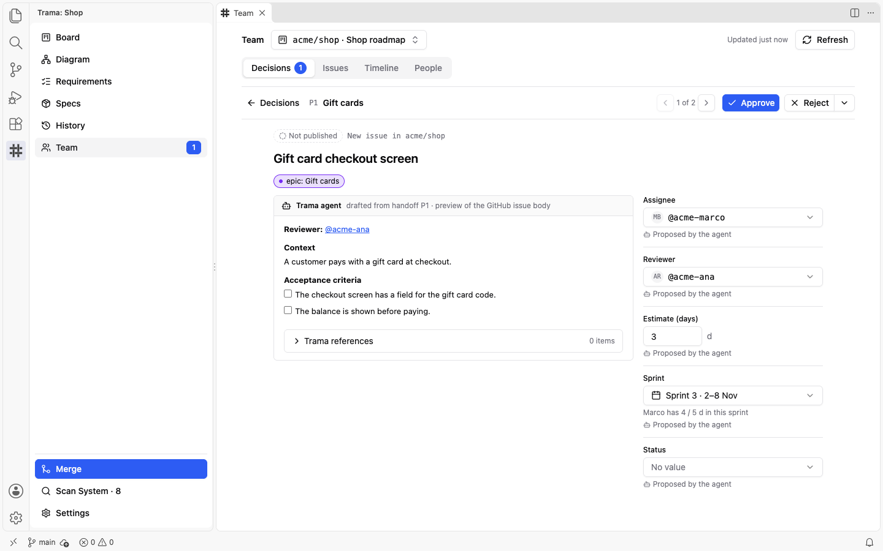Open the Sprint 3 · 2–8 Nov dropdown
Viewport: 883px width, 551px height.
click(733, 395)
